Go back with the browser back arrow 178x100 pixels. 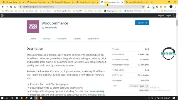point(3,7)
